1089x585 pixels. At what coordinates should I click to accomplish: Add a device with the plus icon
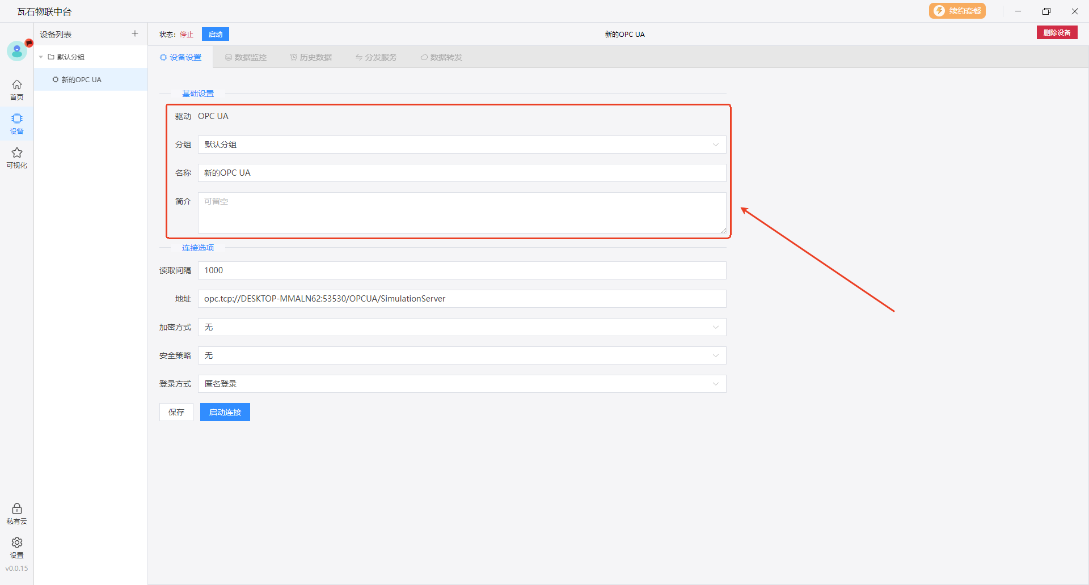[x=135, y=34]
